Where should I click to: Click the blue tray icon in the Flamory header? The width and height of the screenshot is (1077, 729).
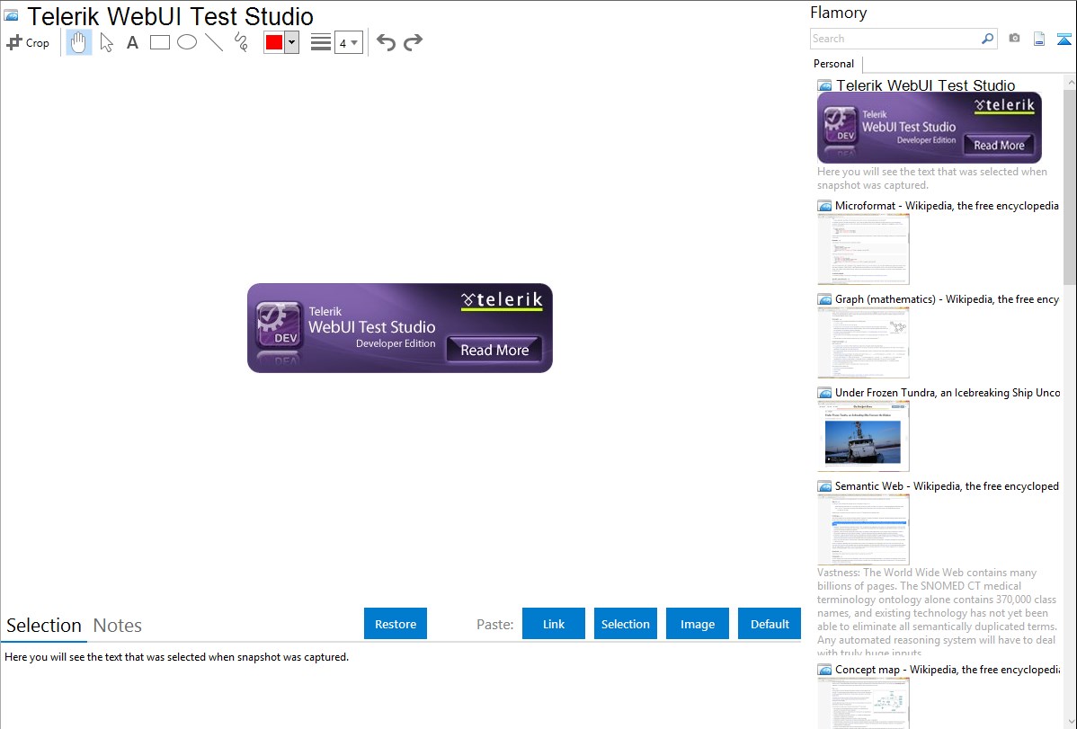pos(1064,39)
